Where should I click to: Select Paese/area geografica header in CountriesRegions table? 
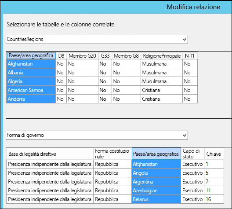31,56
